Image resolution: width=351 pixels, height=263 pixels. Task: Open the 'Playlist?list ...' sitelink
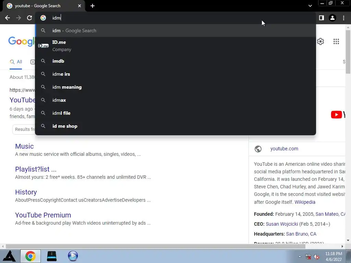point(36,169)
